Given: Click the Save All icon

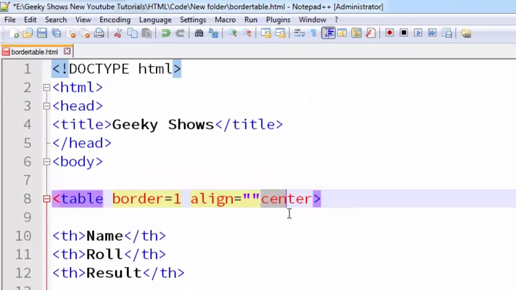Looking at the screenshot, I should 56,33.
